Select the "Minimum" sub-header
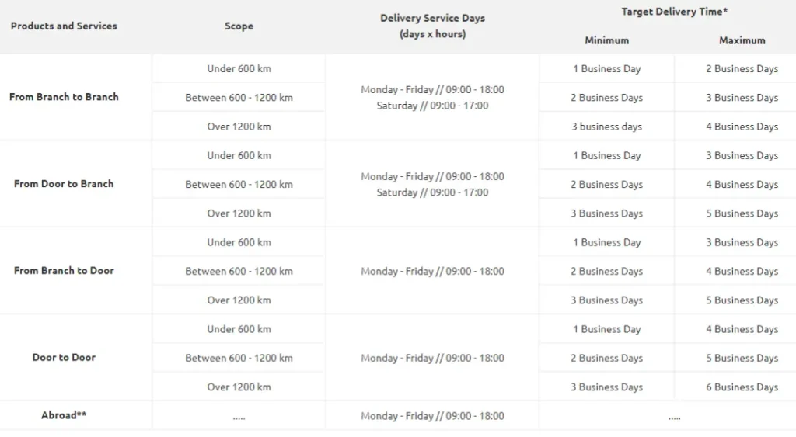Screen dimensions: 796x437 (606, 40)
